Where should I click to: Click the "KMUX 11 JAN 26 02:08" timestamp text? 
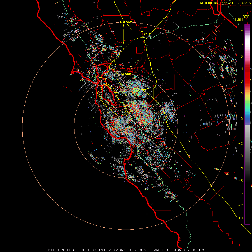tap(179, 250)
